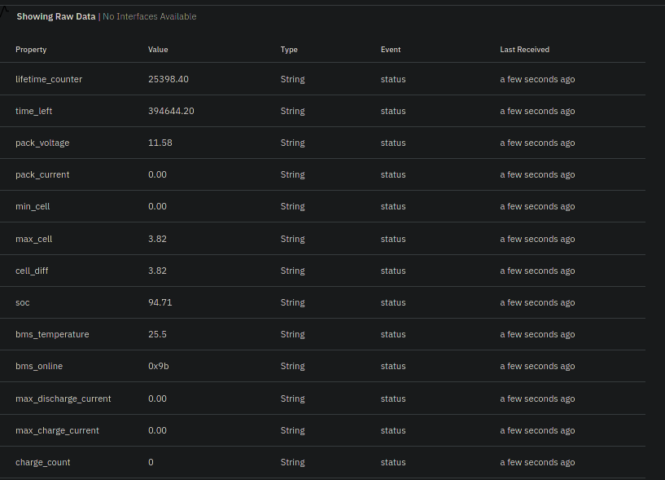Click the Last Received column header

[x=524, y=50]
